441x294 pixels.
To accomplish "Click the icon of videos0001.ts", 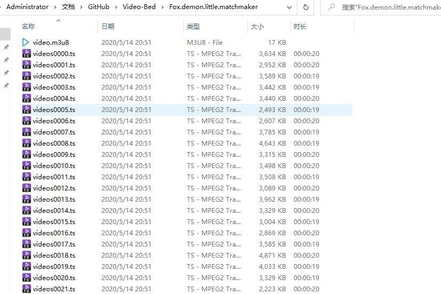I will [x=27, y=65].
